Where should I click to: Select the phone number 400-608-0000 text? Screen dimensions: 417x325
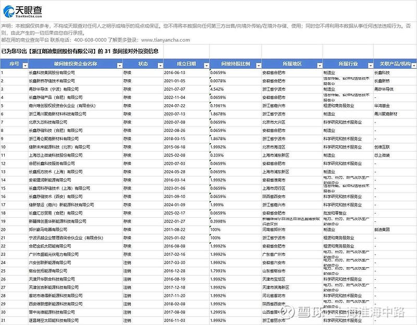pos(90,40)
